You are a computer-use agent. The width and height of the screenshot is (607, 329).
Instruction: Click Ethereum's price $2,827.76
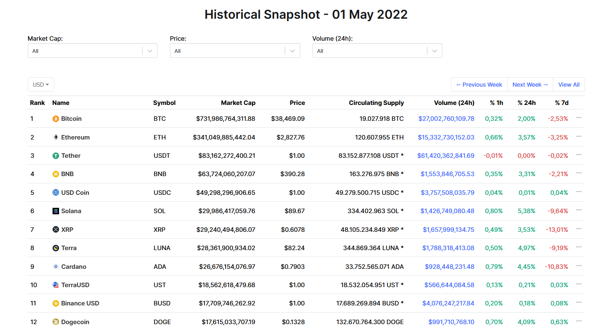point(290,137)
